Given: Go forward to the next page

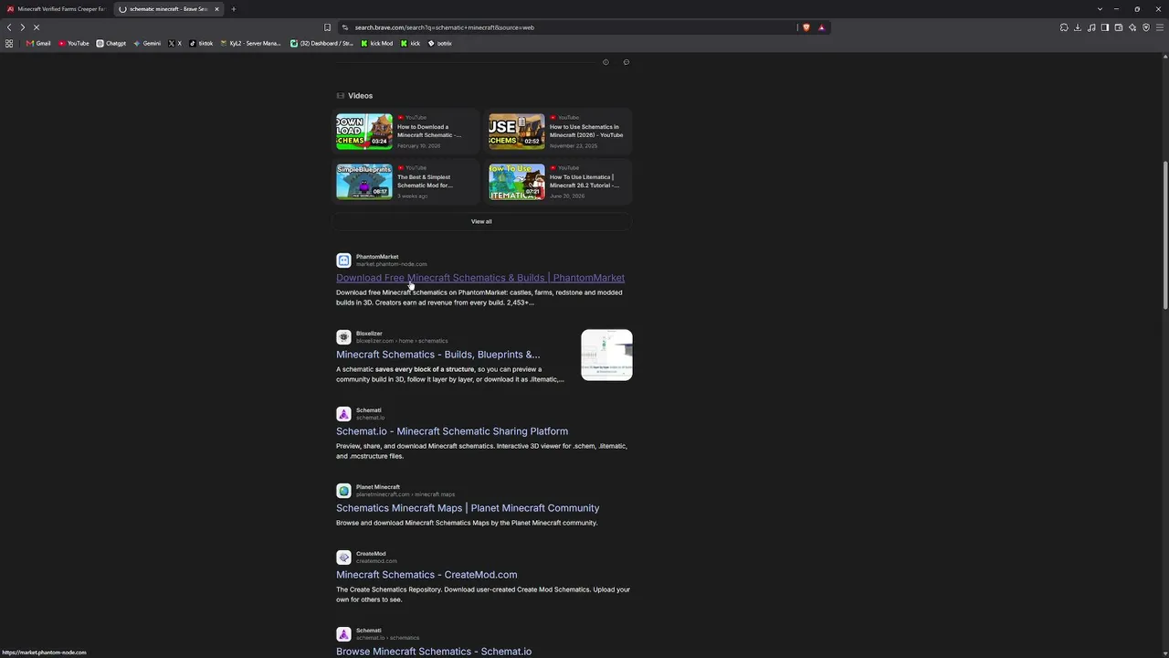Looking at the screenshot, I should pyautogui.click(x=22, y=27).
